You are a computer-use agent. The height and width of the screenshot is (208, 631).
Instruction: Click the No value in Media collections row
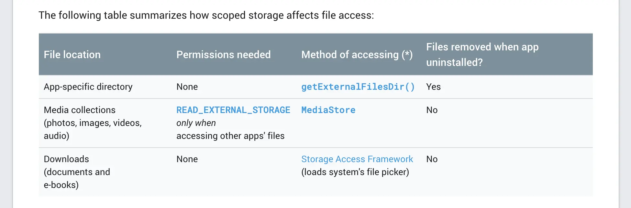coord(432,110)
